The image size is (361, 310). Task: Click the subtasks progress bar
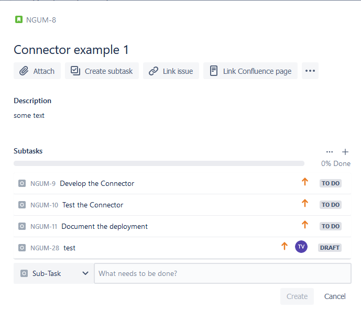click(x=159, y=163)
